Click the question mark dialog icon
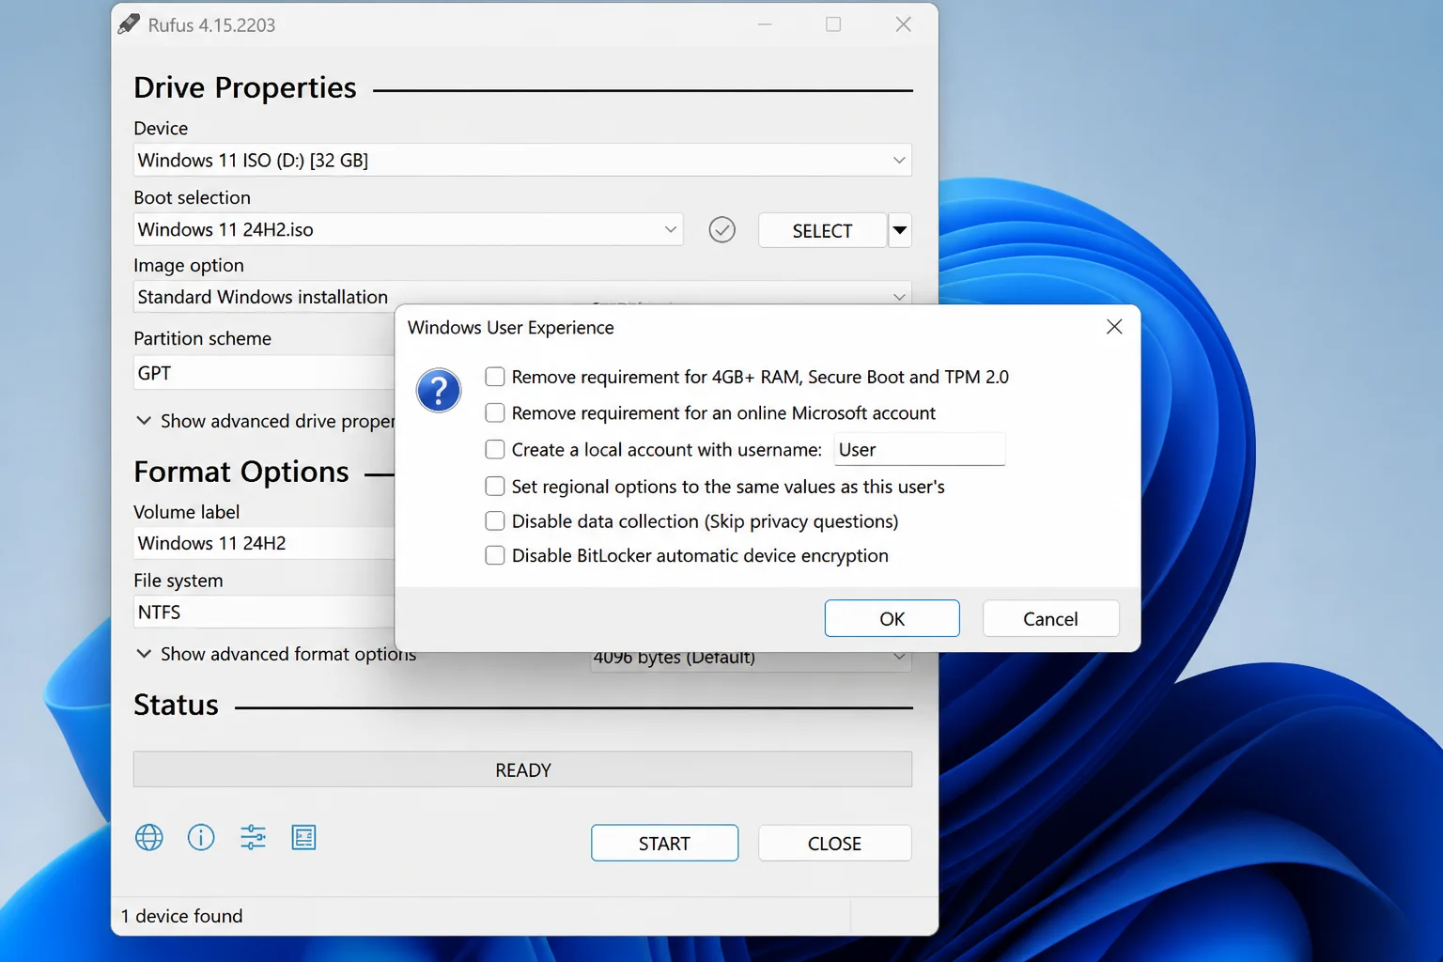This screenshot has height=962, width=1443. click(x=439, y=391)
